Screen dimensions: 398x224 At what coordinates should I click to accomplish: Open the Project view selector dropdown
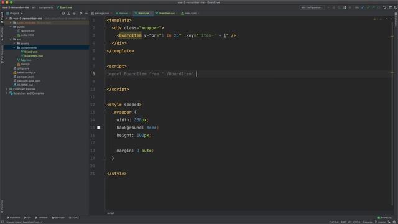pyautogui.click(x=14, y=13)
